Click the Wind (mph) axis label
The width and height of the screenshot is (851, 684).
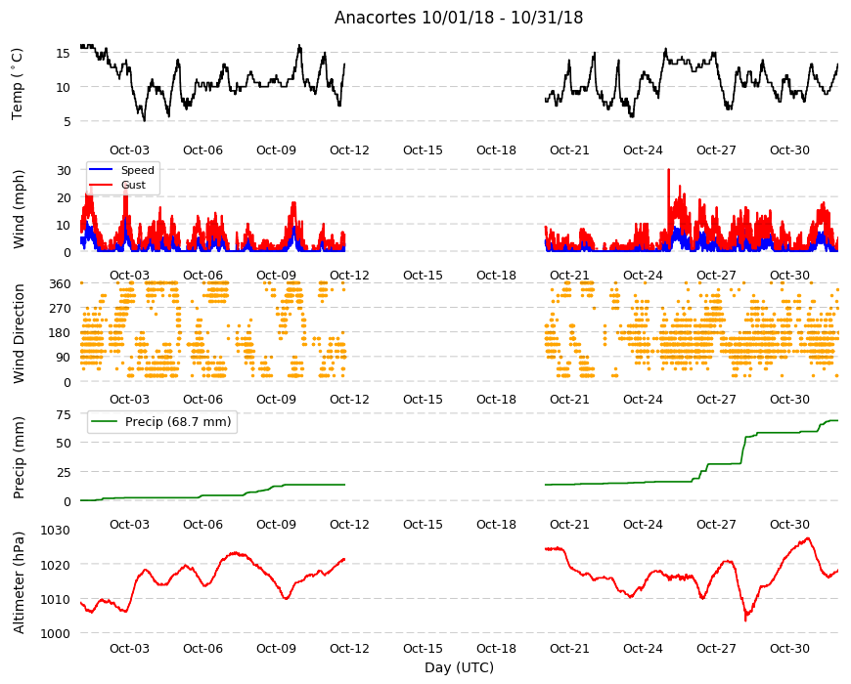[x=19, y=209]
